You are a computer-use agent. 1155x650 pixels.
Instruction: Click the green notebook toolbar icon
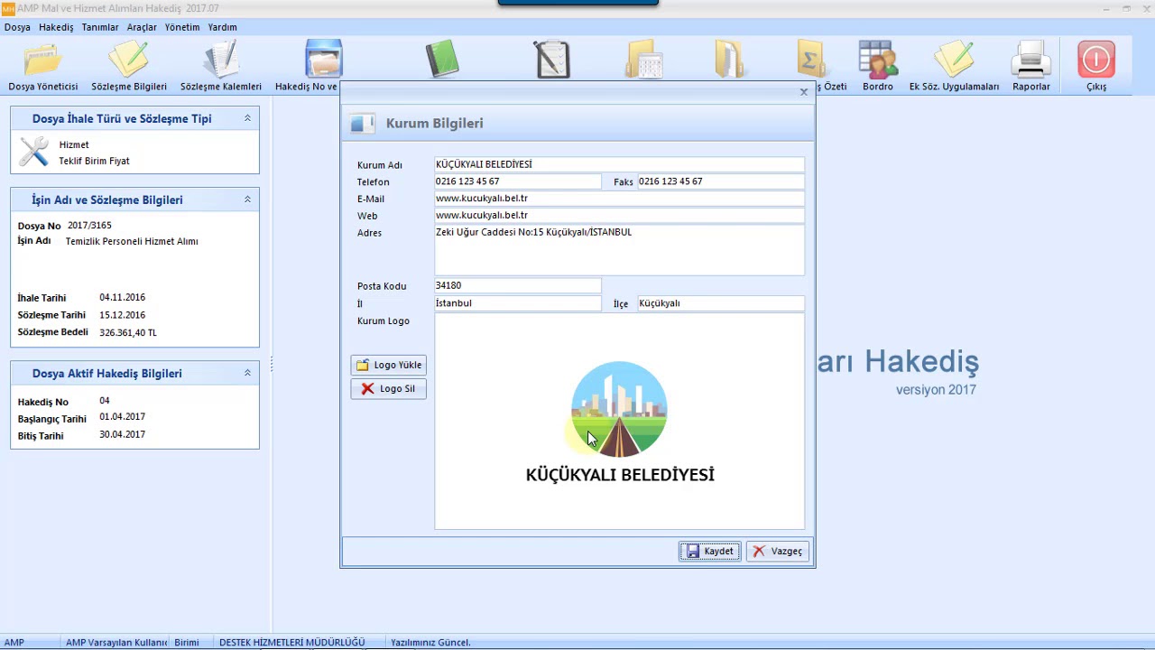(x=442, y=60)
